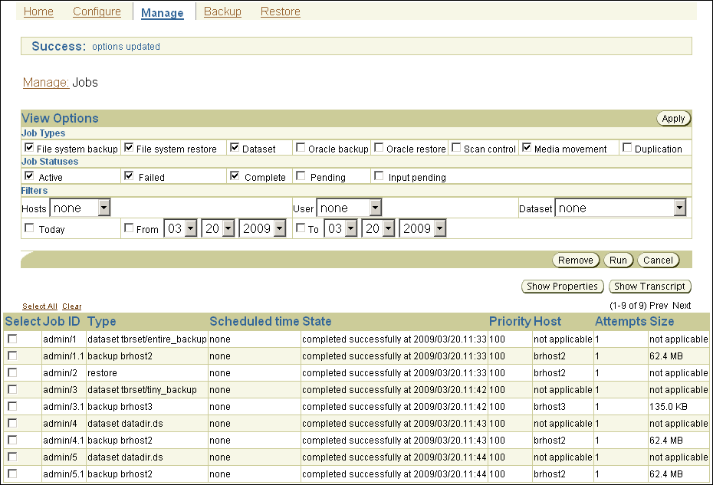Toggle the Dataset job type checkbox

235,147
